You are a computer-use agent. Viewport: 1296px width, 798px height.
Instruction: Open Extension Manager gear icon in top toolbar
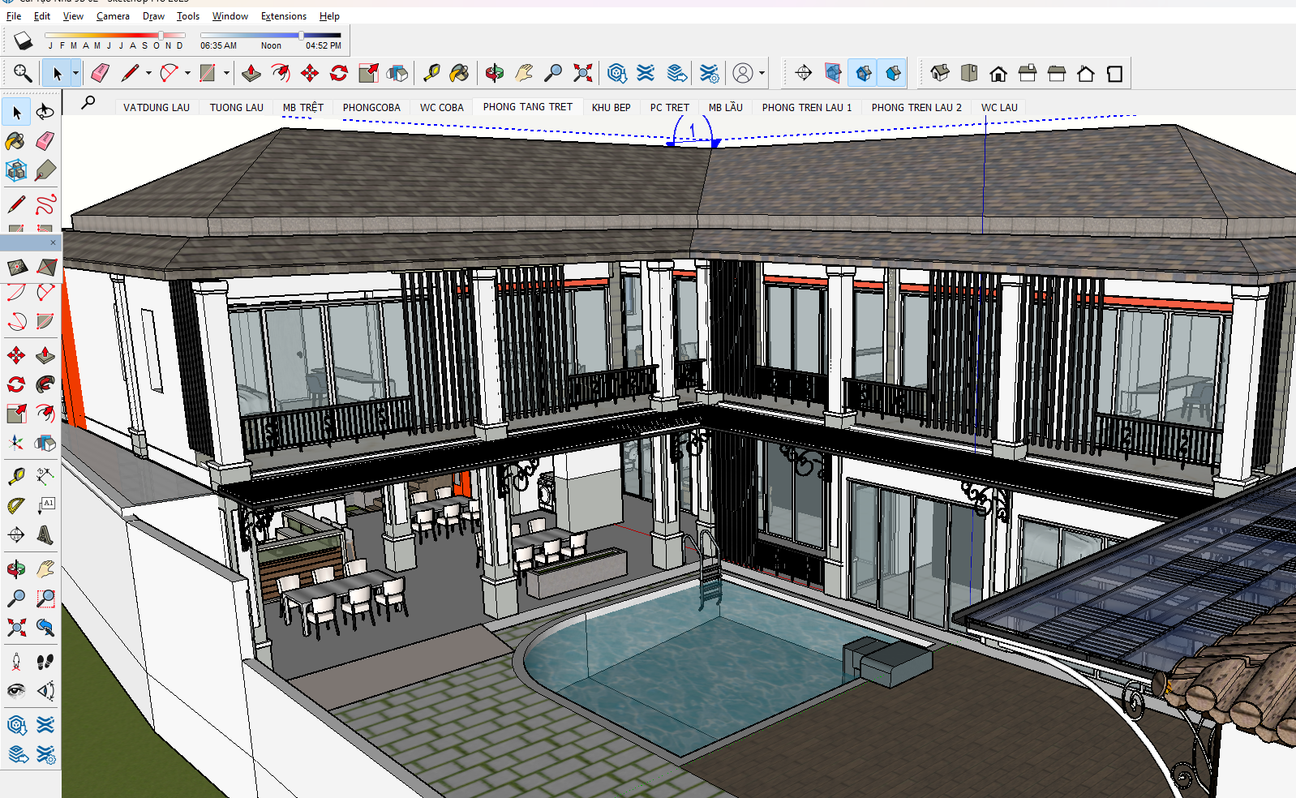pos(709,73)
